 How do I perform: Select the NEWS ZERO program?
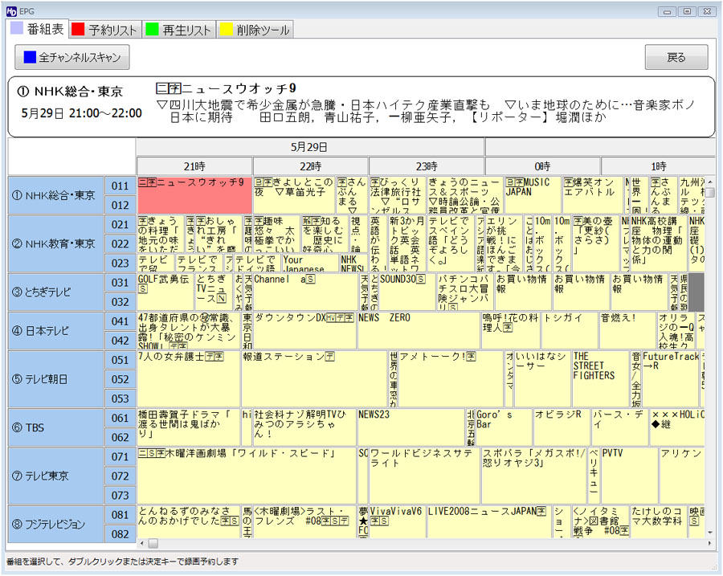[x=419, y=331]
